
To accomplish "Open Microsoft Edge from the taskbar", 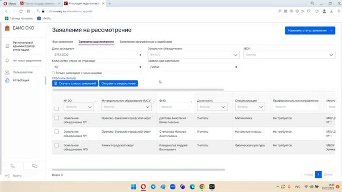I will [x=192, y=187].
